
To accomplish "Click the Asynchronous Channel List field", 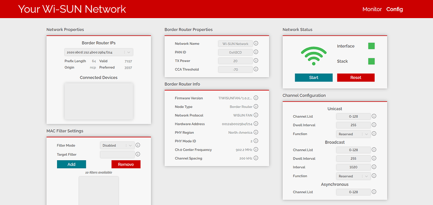I will (x=353, y=192).
